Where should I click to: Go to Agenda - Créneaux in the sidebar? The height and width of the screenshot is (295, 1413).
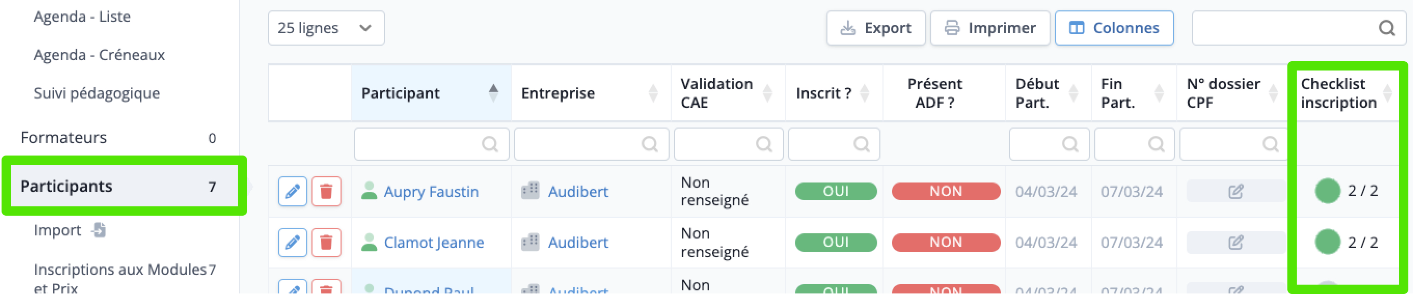[99, 55]
